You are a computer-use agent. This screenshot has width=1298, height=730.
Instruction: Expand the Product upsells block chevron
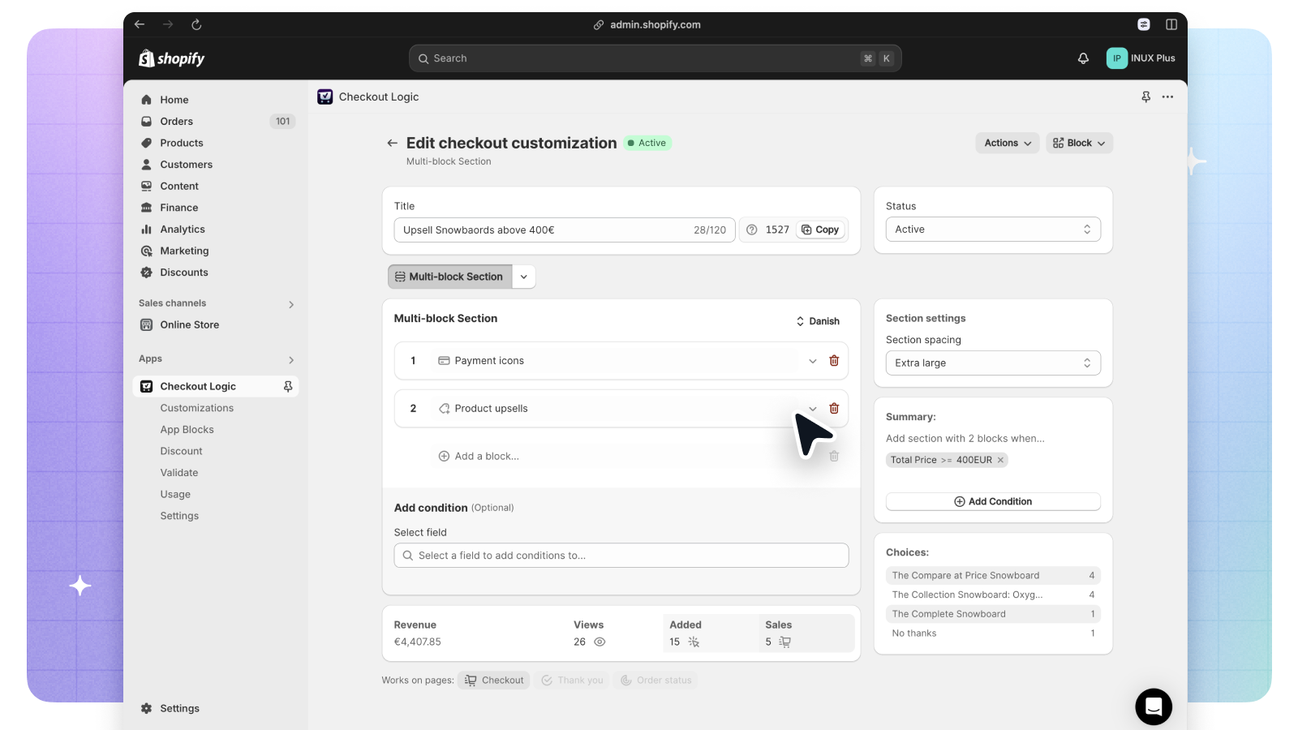(x=813, y=409)
